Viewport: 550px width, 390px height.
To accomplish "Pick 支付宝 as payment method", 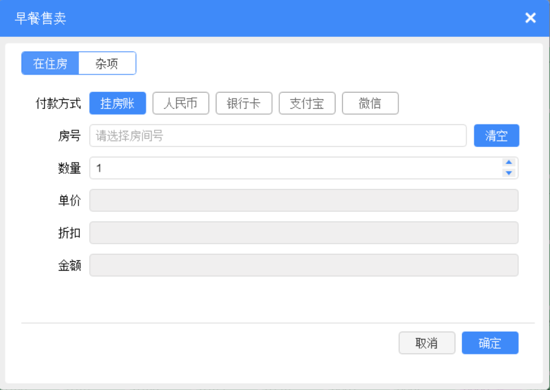I will pos(307,104).
